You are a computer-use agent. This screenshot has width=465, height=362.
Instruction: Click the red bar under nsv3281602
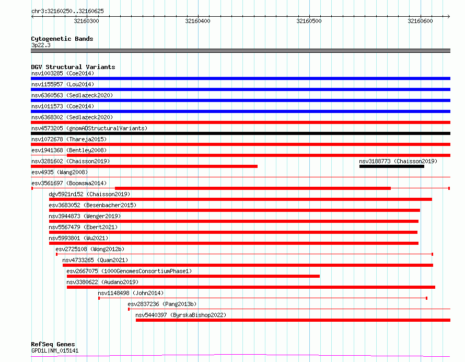pos(144,166)
